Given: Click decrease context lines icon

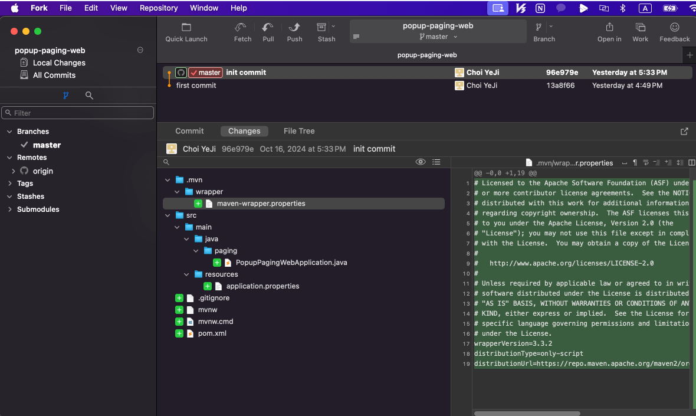Looking at the screenshot, I should pos(656,162).
